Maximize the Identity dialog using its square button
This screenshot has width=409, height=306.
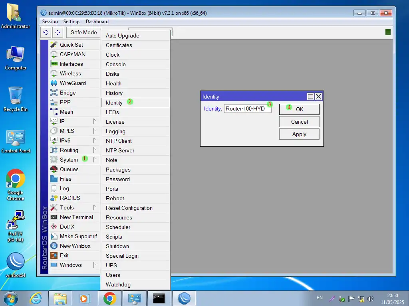click(310, 97)
